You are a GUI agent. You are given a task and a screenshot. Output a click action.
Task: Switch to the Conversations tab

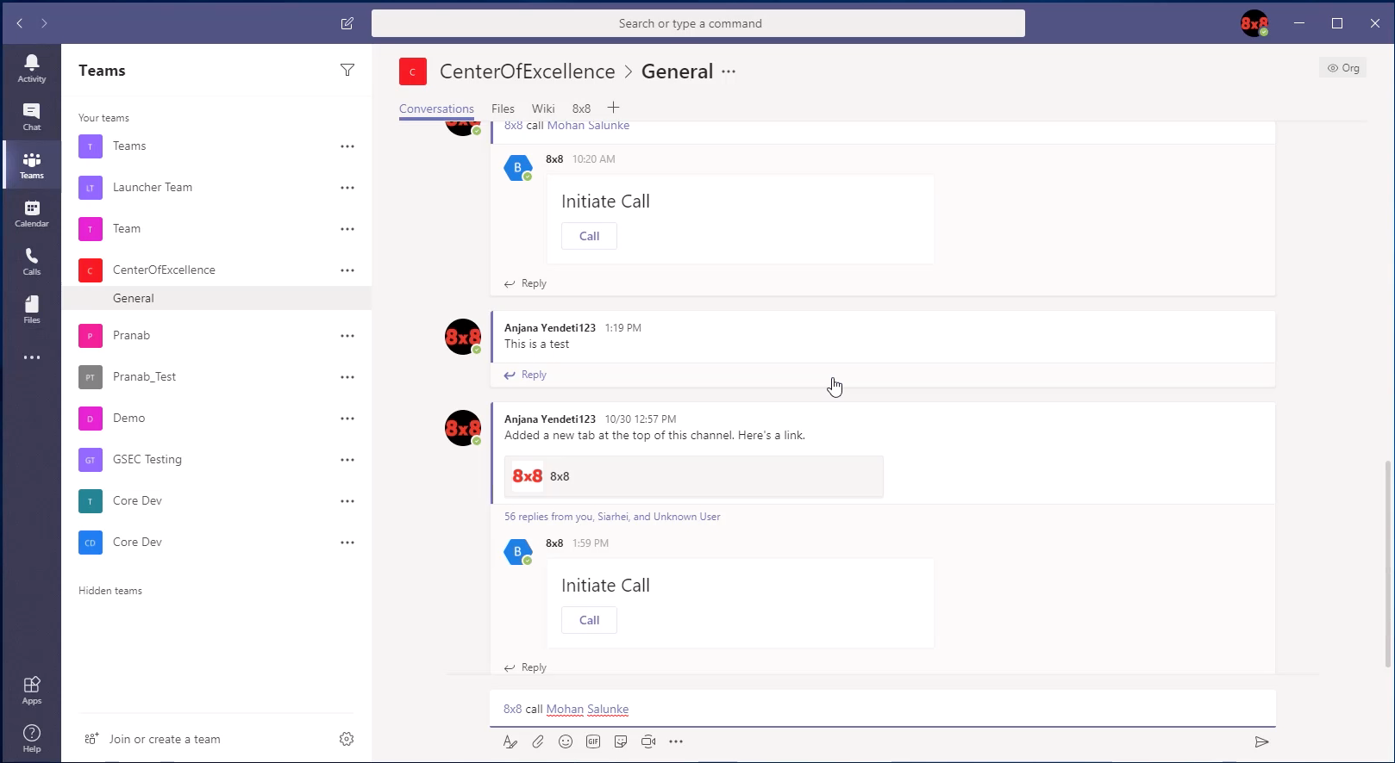436,109
